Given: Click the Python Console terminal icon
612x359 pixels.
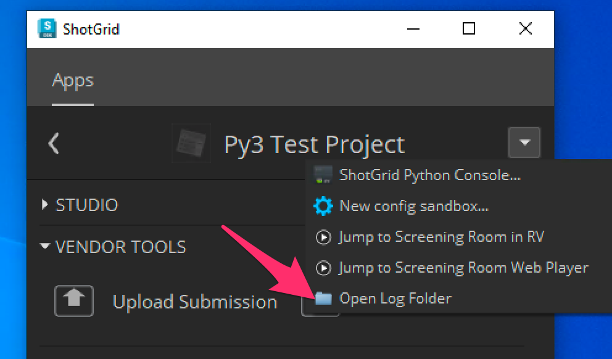Looking at the screenshot, I should (323, 175).
